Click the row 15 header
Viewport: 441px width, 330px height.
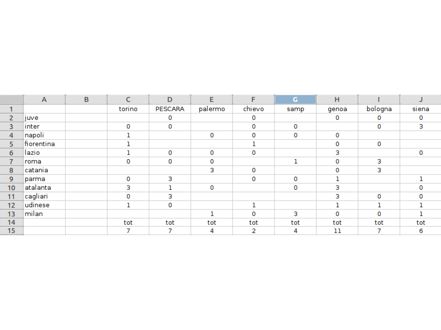coord(11,231)
